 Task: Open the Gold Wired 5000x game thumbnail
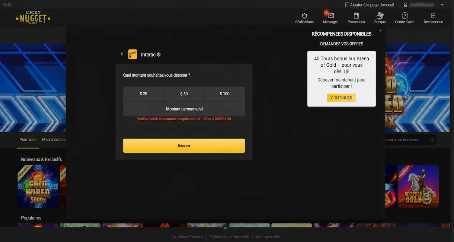pyautogui.click(x=38, y=187)
